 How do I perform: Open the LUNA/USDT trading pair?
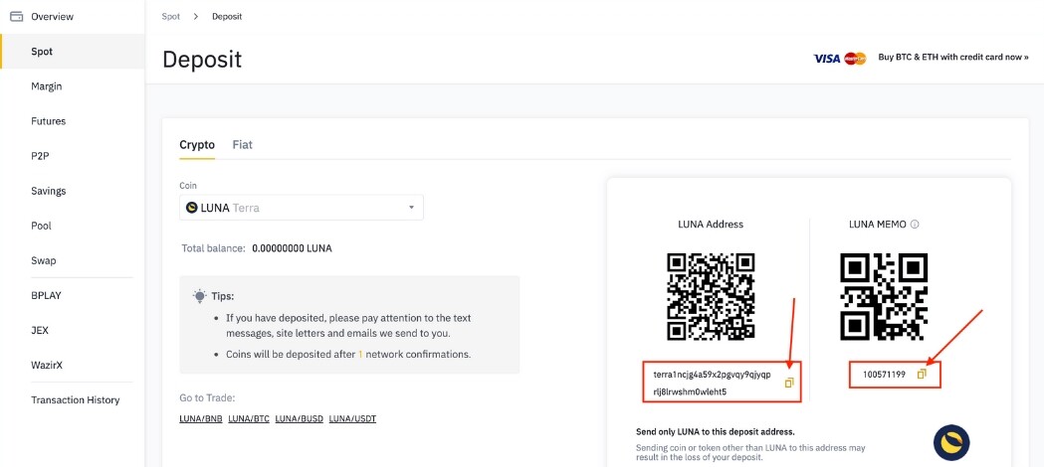(x=353, y=418)
